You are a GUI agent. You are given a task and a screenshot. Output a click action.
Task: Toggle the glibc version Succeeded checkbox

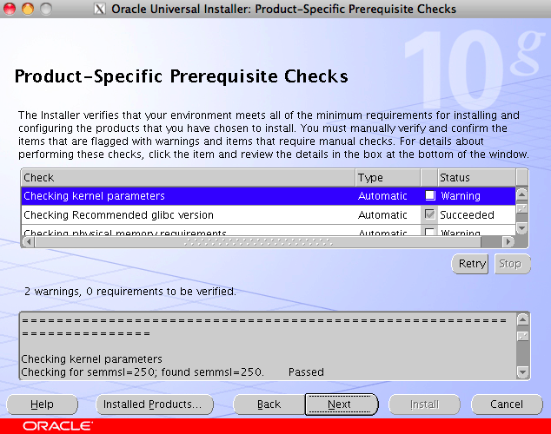point(429,214)
